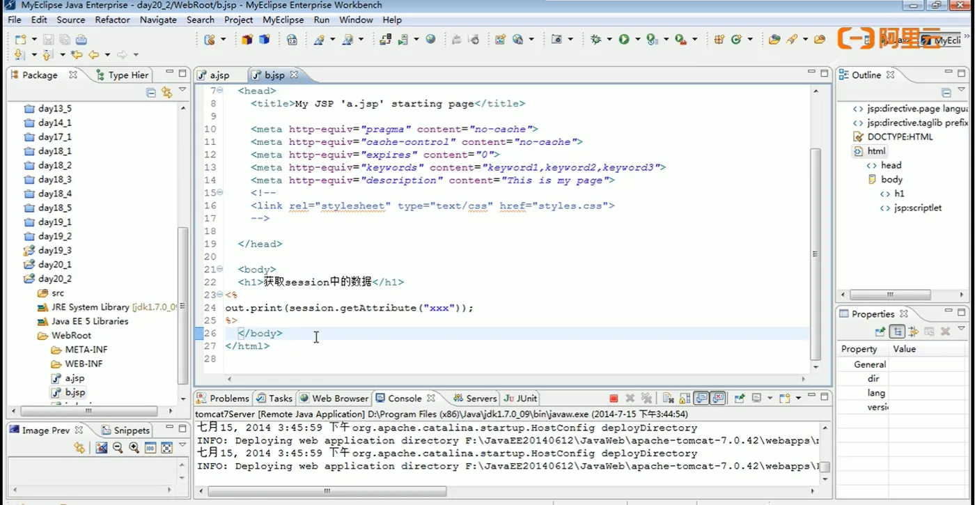This screenshot has height=505, width=975.
Task: Click the Clear Console icon
Action: pyautogui.click(x=668, y=398)
